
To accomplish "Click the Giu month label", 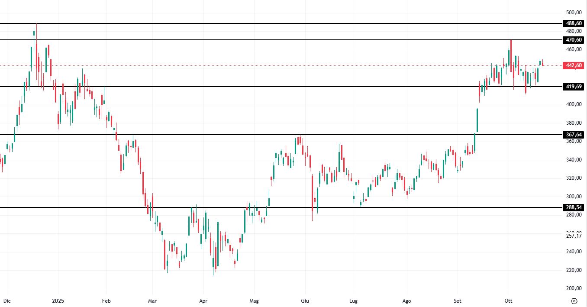I will pos(305,300).
